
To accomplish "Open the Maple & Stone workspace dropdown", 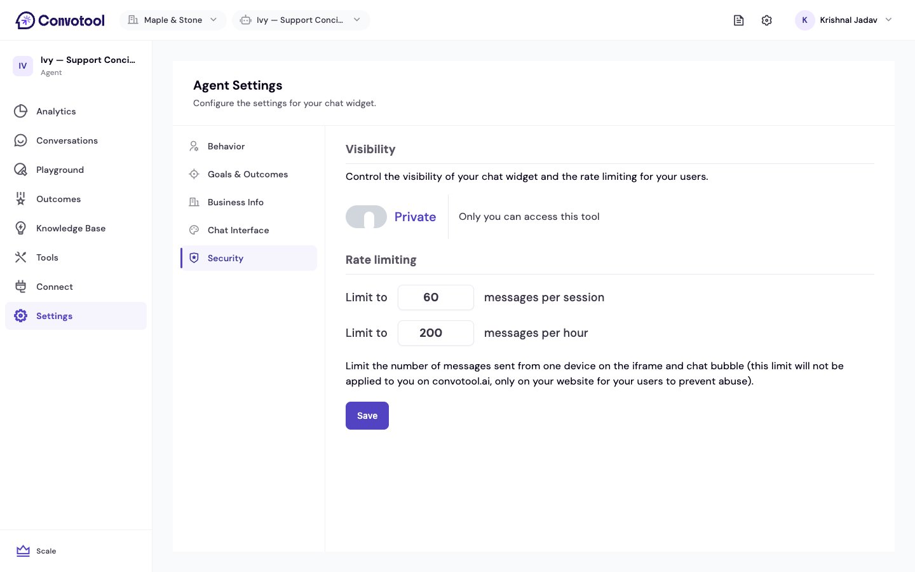I will [173, 20].
